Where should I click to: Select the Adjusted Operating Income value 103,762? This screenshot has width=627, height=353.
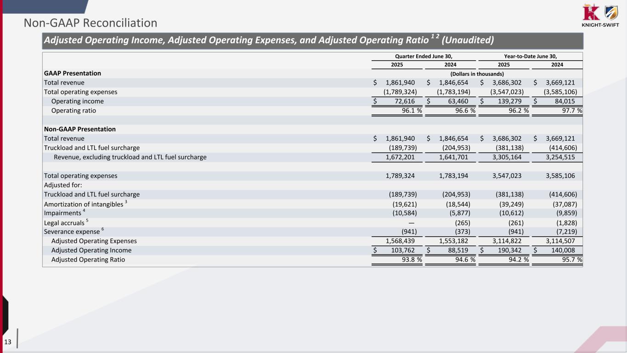(401, 251)
